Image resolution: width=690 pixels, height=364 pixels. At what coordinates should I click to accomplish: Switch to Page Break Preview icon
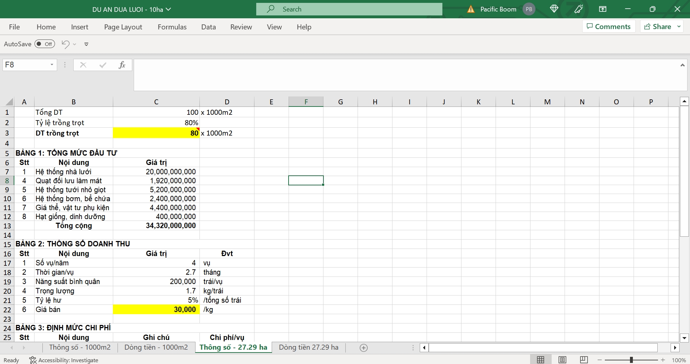coord(584,360)
